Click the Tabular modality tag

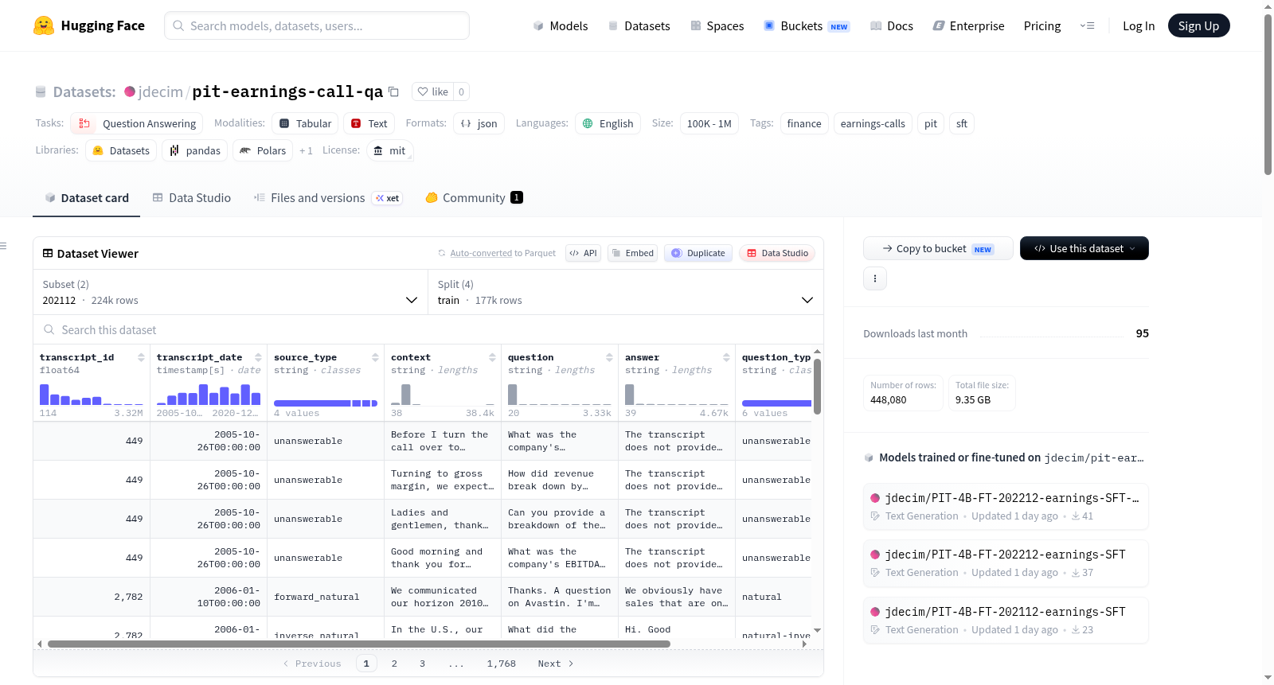[x=305, y=123]
